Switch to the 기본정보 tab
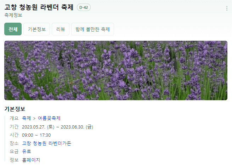The image size is (232, 165). [x=37, y=29]
